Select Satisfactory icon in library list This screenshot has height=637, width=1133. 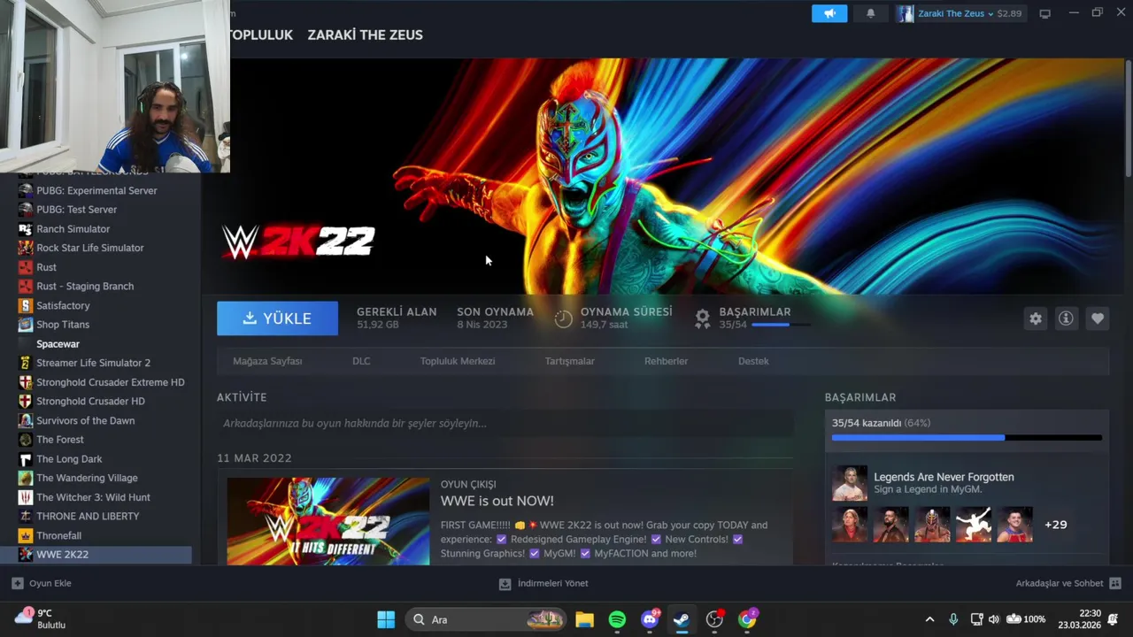[x=25, y=305]
